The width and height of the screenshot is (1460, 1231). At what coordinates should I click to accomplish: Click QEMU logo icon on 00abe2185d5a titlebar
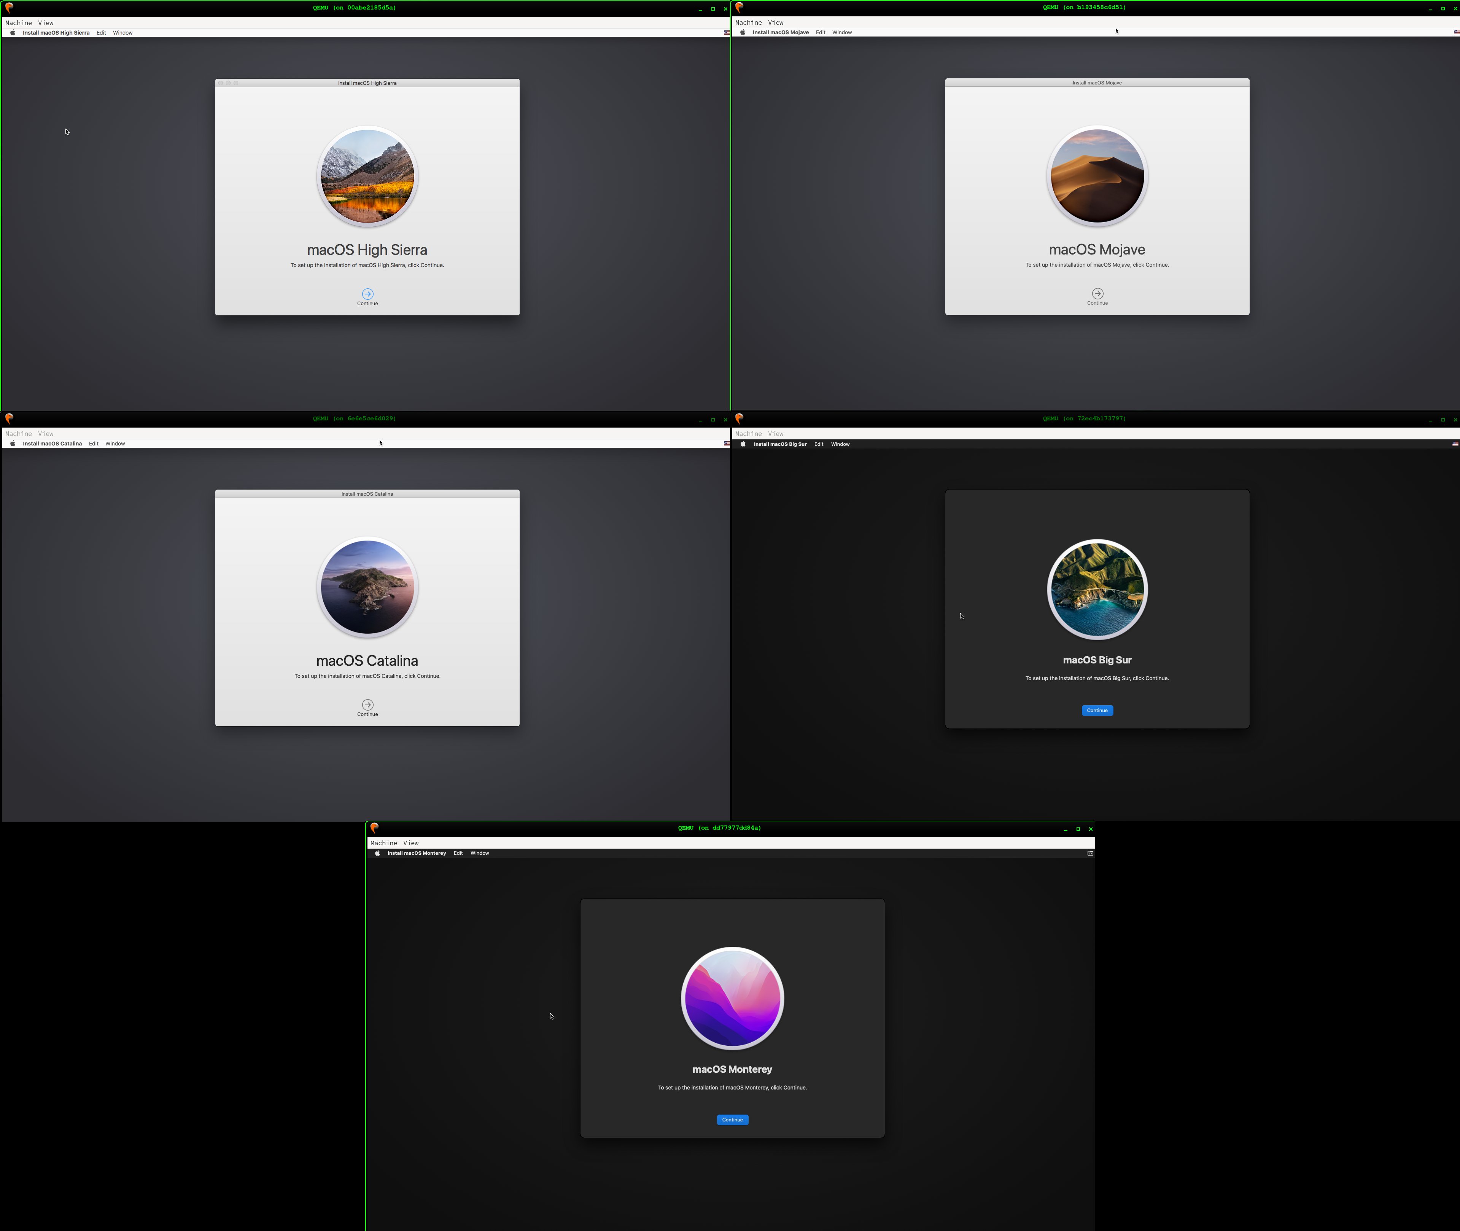pos(9,8)
